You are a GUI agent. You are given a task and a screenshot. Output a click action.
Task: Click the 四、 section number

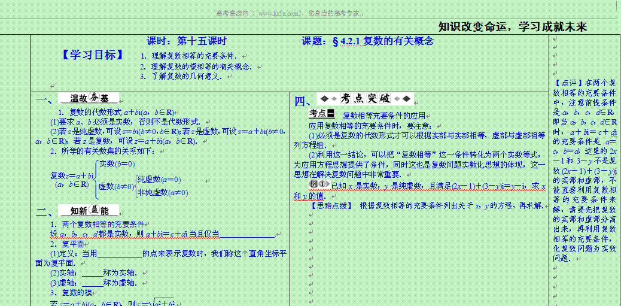tap(302, 101)
